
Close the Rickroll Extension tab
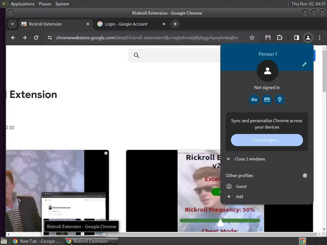pyautogui.click(x=88, y=24)
